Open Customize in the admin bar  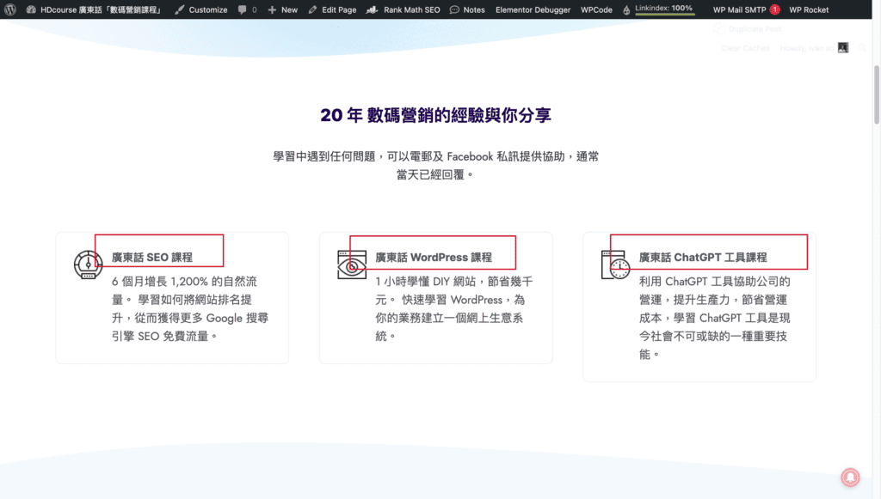pyautogui.click(x=201, y=9)
